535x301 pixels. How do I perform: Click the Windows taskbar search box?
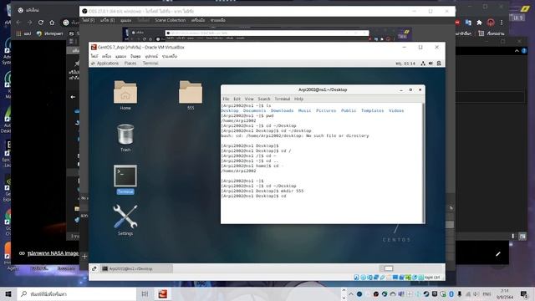[77, 293]
